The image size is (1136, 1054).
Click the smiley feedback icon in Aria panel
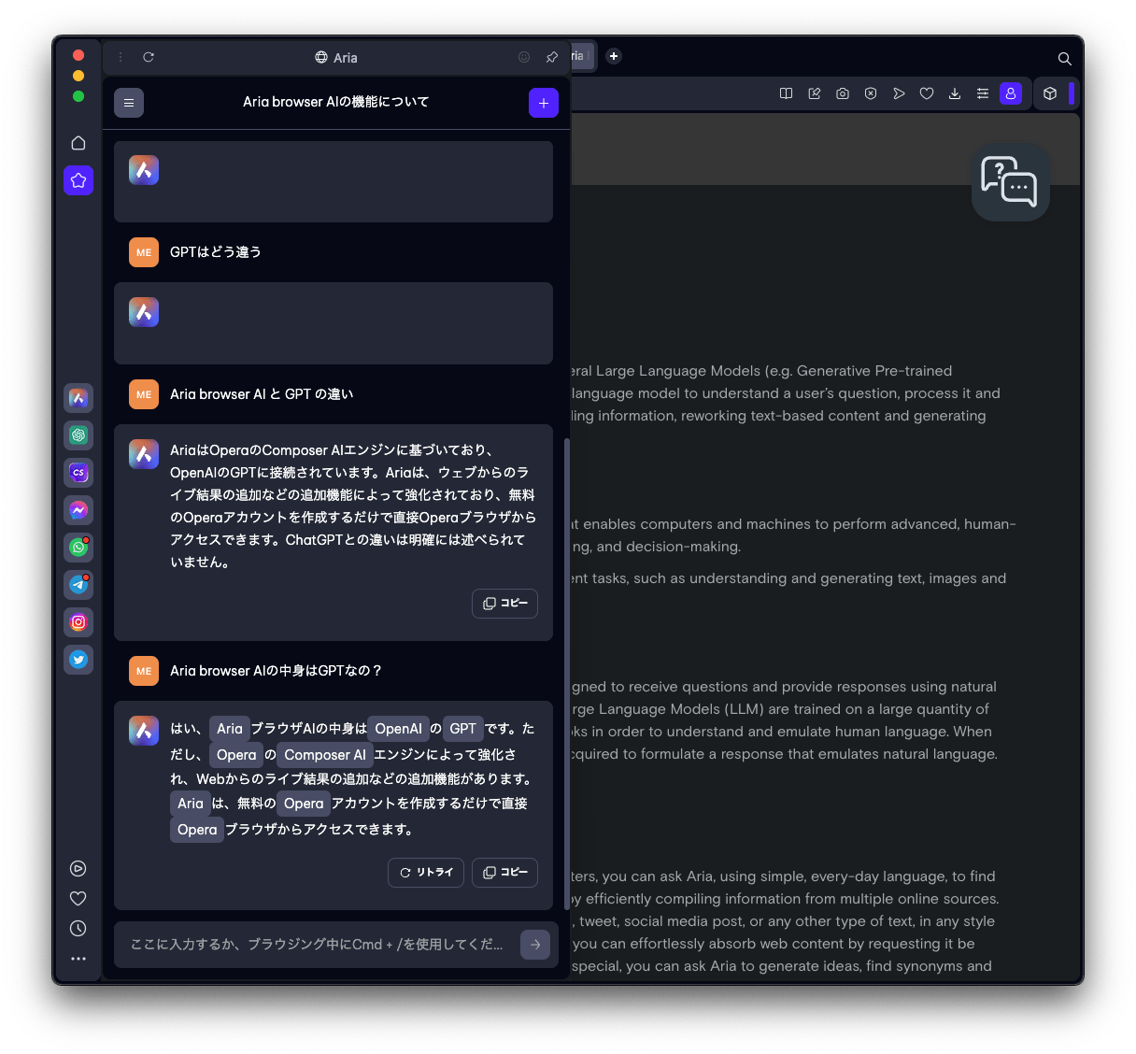(x=524, y=57)
